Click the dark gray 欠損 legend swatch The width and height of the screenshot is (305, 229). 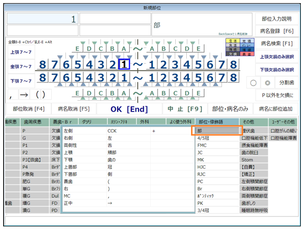[x=233, y=54]
